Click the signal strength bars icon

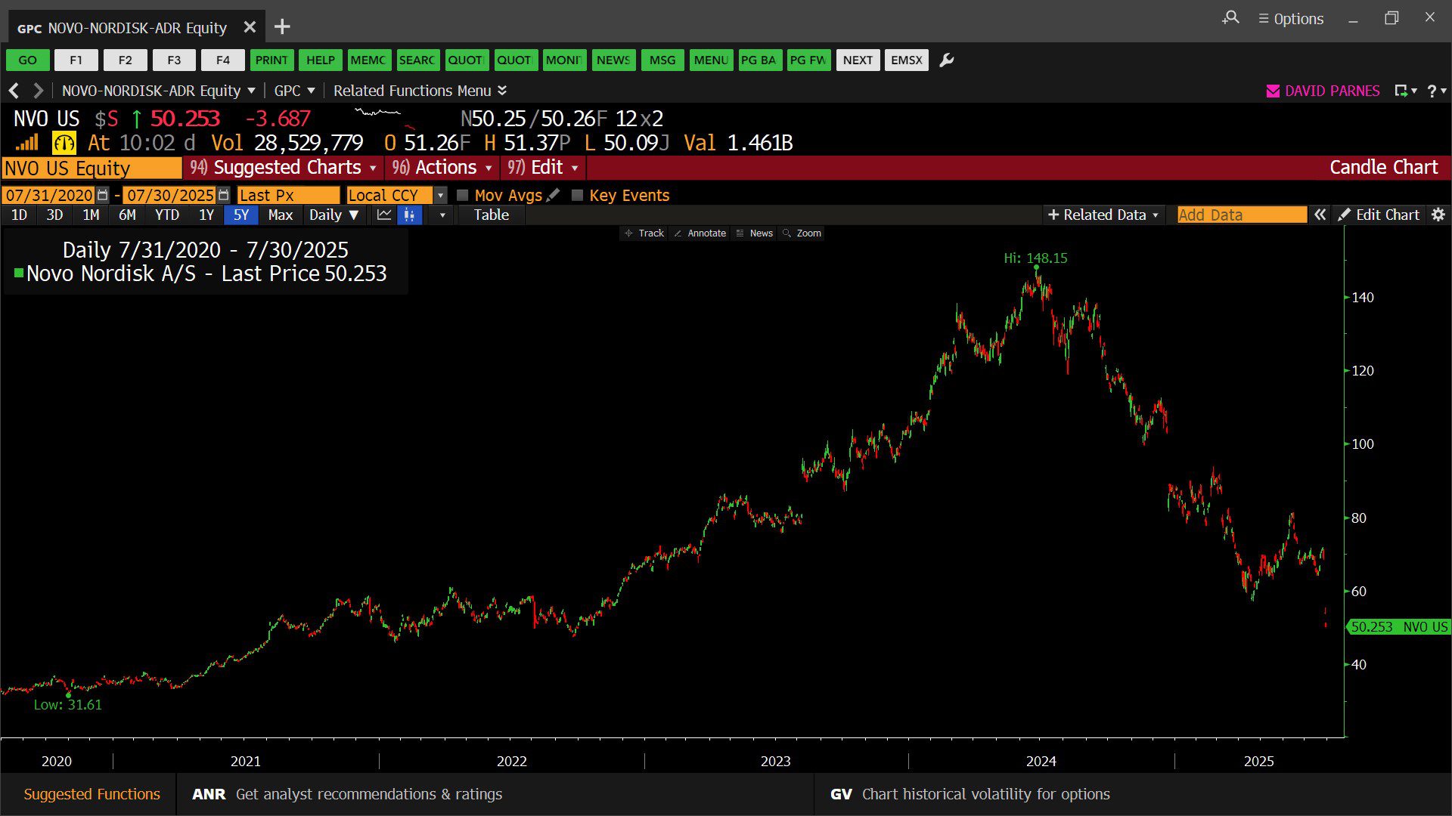(x=27, y=142)
